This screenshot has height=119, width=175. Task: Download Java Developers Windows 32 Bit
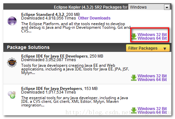click(x=152, y=108)
